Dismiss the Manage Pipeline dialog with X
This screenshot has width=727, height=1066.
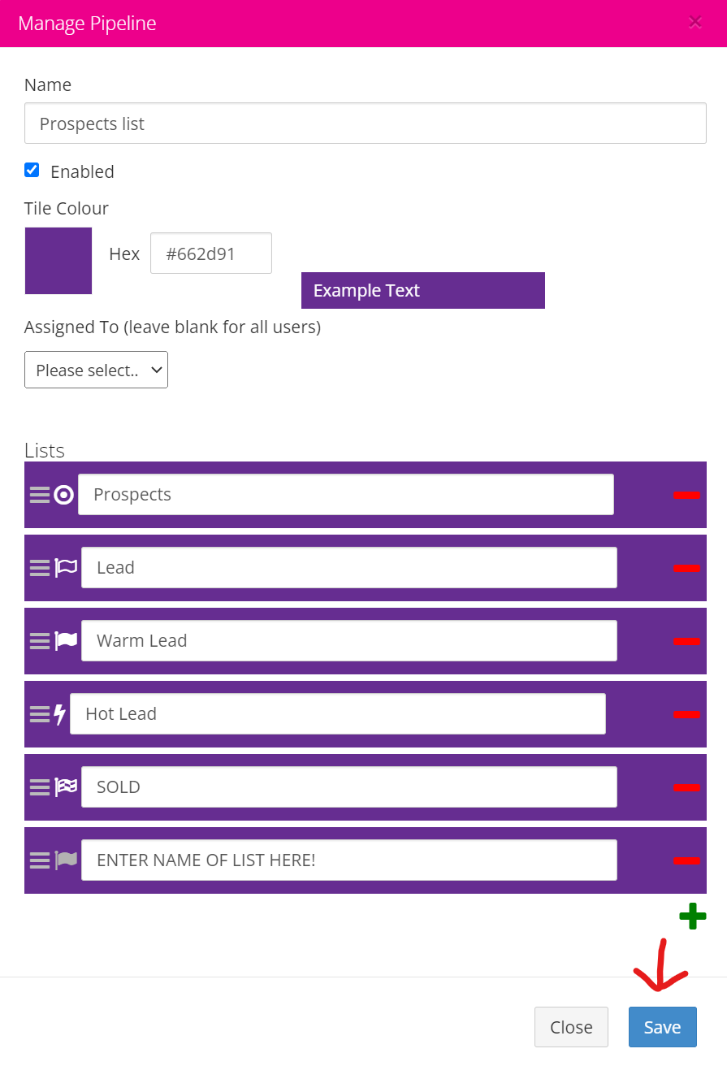pos(695,23)
